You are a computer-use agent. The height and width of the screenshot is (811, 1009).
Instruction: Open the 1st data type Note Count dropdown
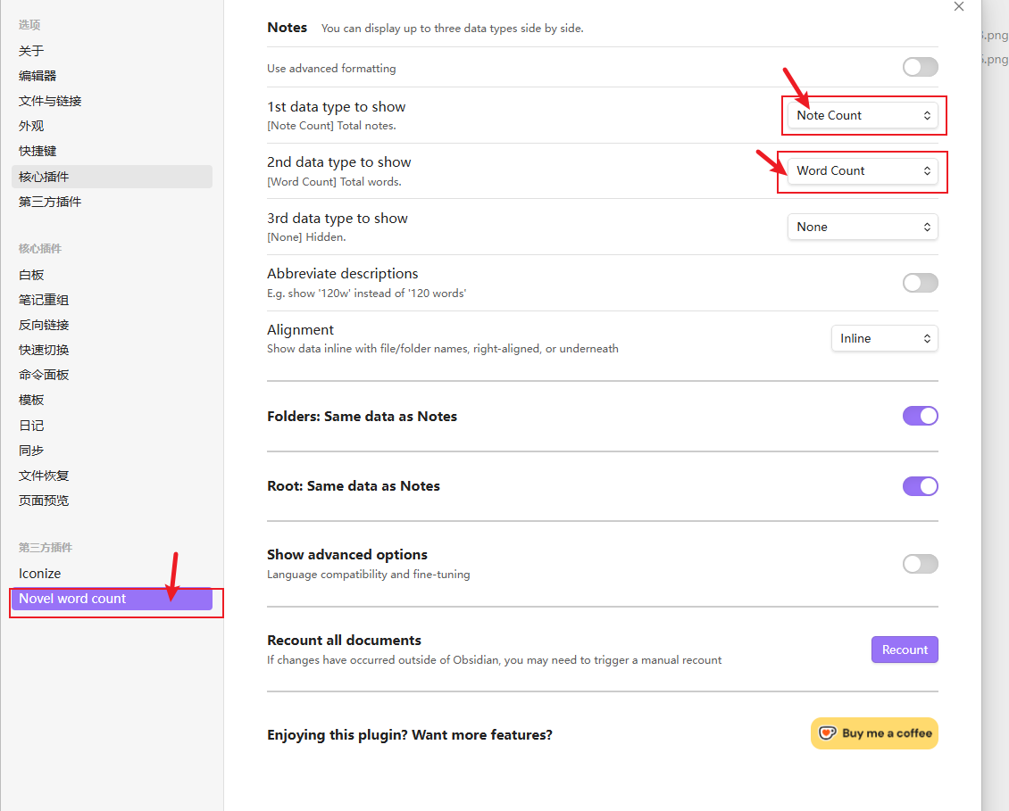tap(862, 115)
